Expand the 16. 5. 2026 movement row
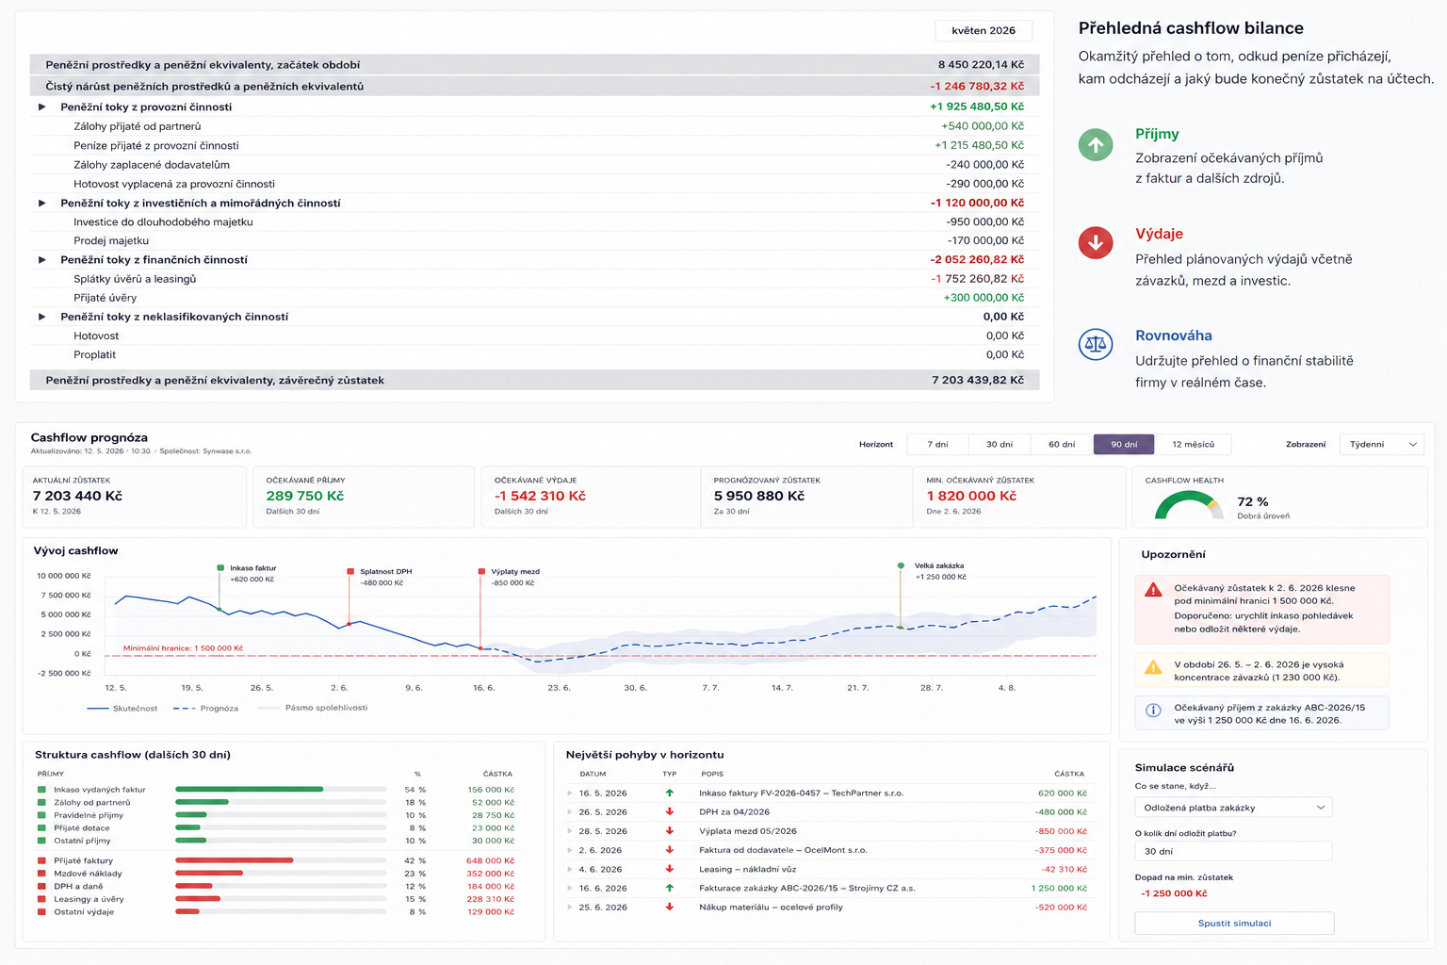The image size is (1447, 965). point(570,793)
